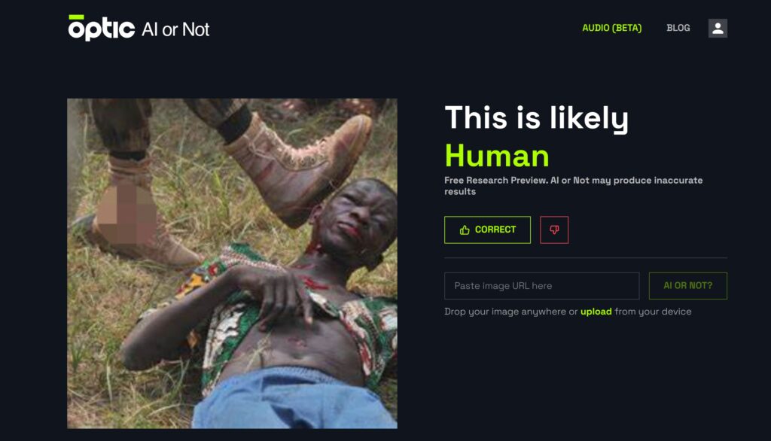Viewport: 771px width, 441px height.
Task: Click the green bar atop Optic logo
Action: click(x=76, y=17)
